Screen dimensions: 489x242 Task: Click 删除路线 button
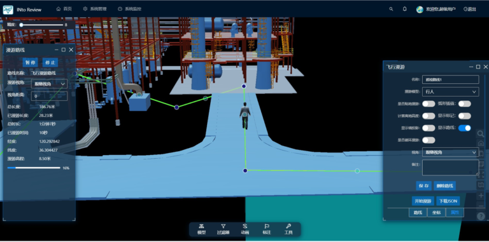coord(444,185)
